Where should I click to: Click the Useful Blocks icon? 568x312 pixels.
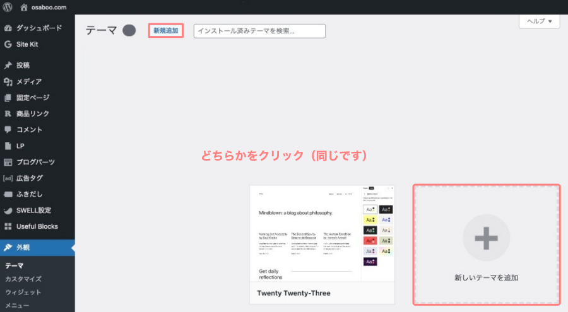8,226
